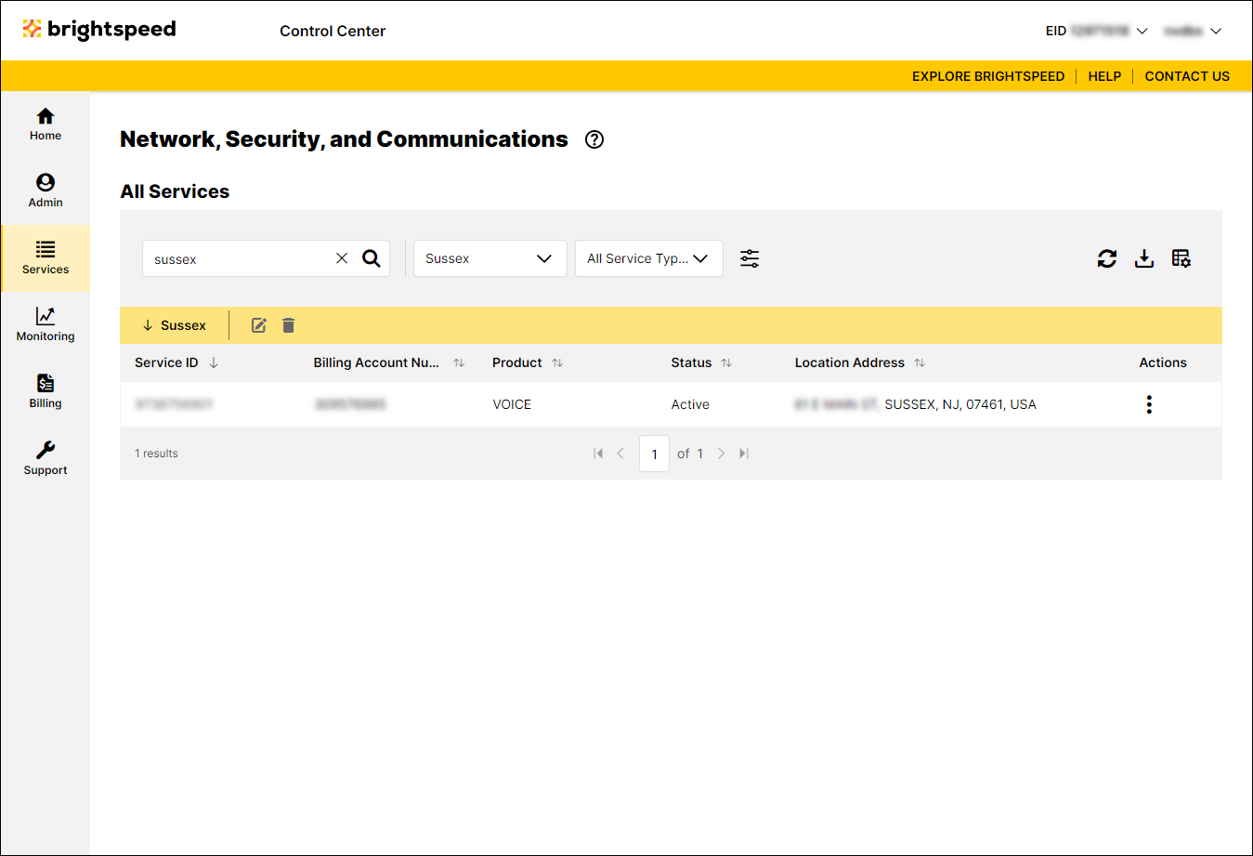This screenshot has width=1253, height=856.
Task: Click the Brightspeed logo
Action: (99, 30)
